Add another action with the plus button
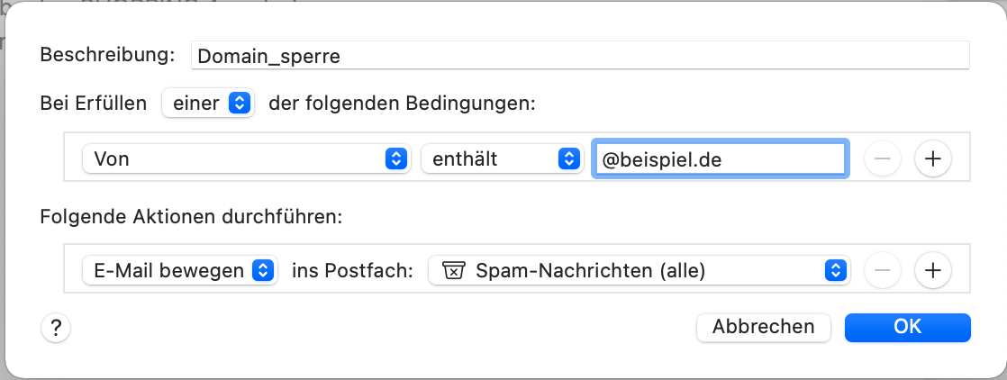The height and width of the screenshot is (380, 1007). click(933, 269)
